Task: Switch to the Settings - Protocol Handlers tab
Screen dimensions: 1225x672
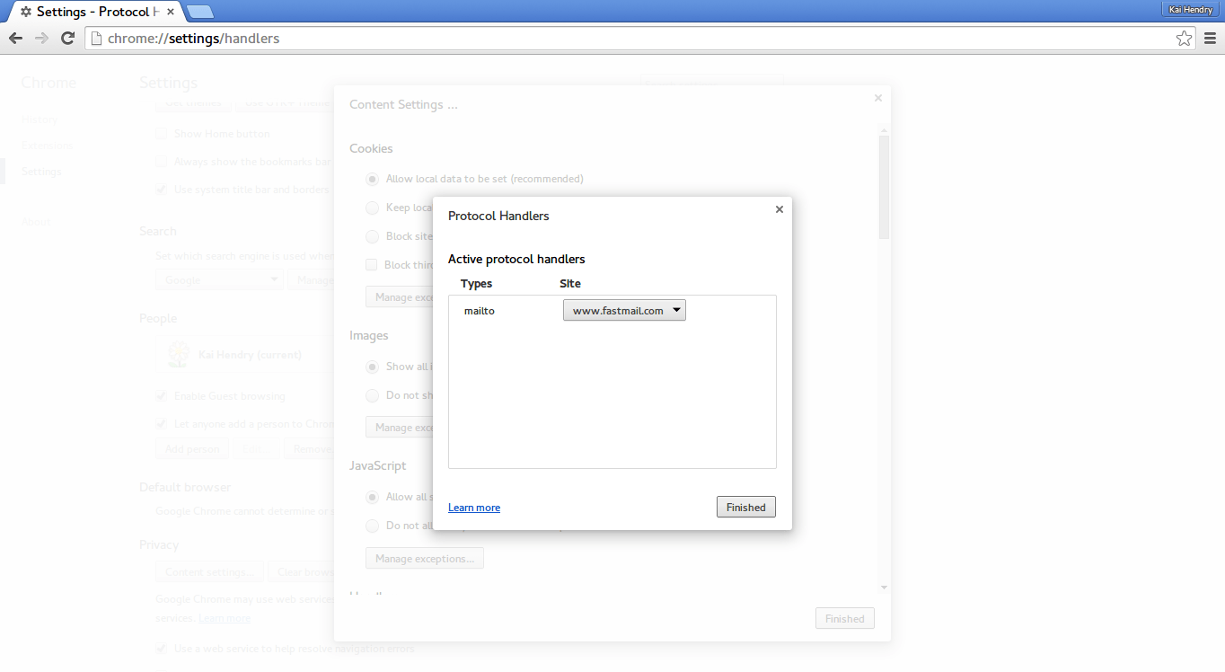Action: pyautogui.click(x=90, y=12)
